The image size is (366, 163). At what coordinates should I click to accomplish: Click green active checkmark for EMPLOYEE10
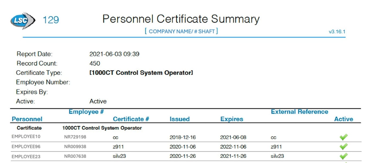(343, 137)
